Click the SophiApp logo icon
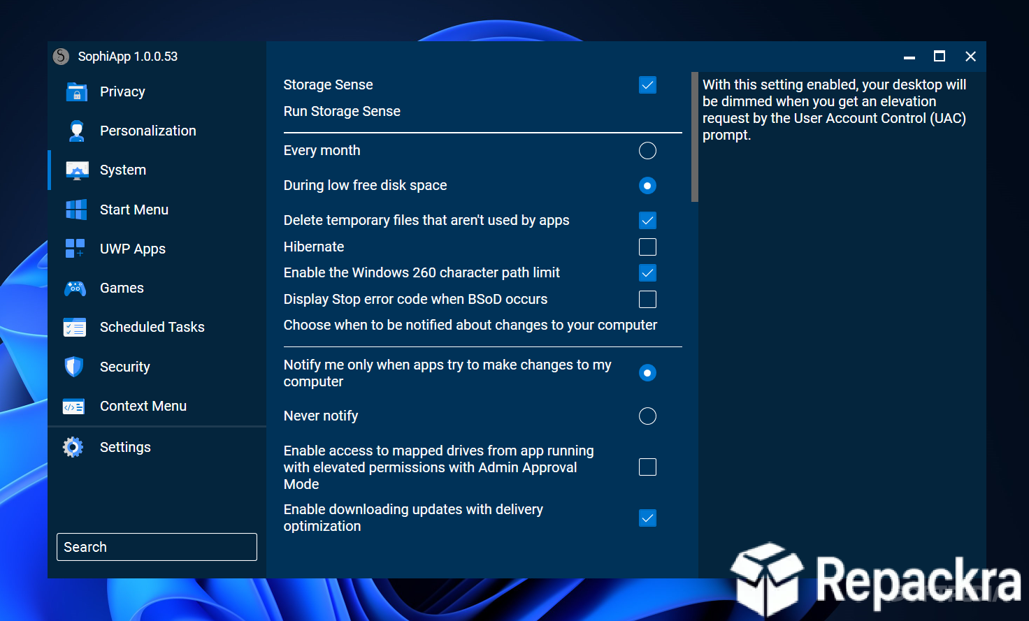The image size is (1029, 621). point(62,57)
